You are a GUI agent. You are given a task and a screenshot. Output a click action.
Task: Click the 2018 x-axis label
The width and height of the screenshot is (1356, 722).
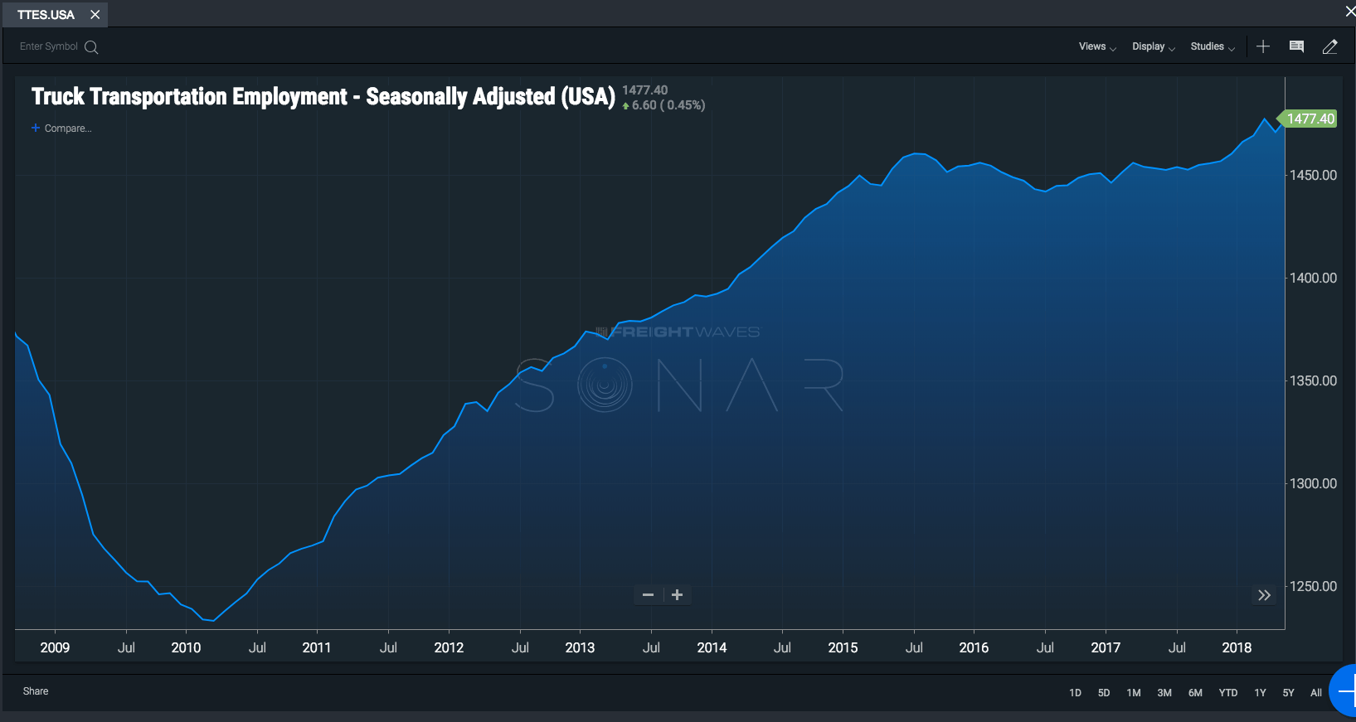coord(1237,647)
